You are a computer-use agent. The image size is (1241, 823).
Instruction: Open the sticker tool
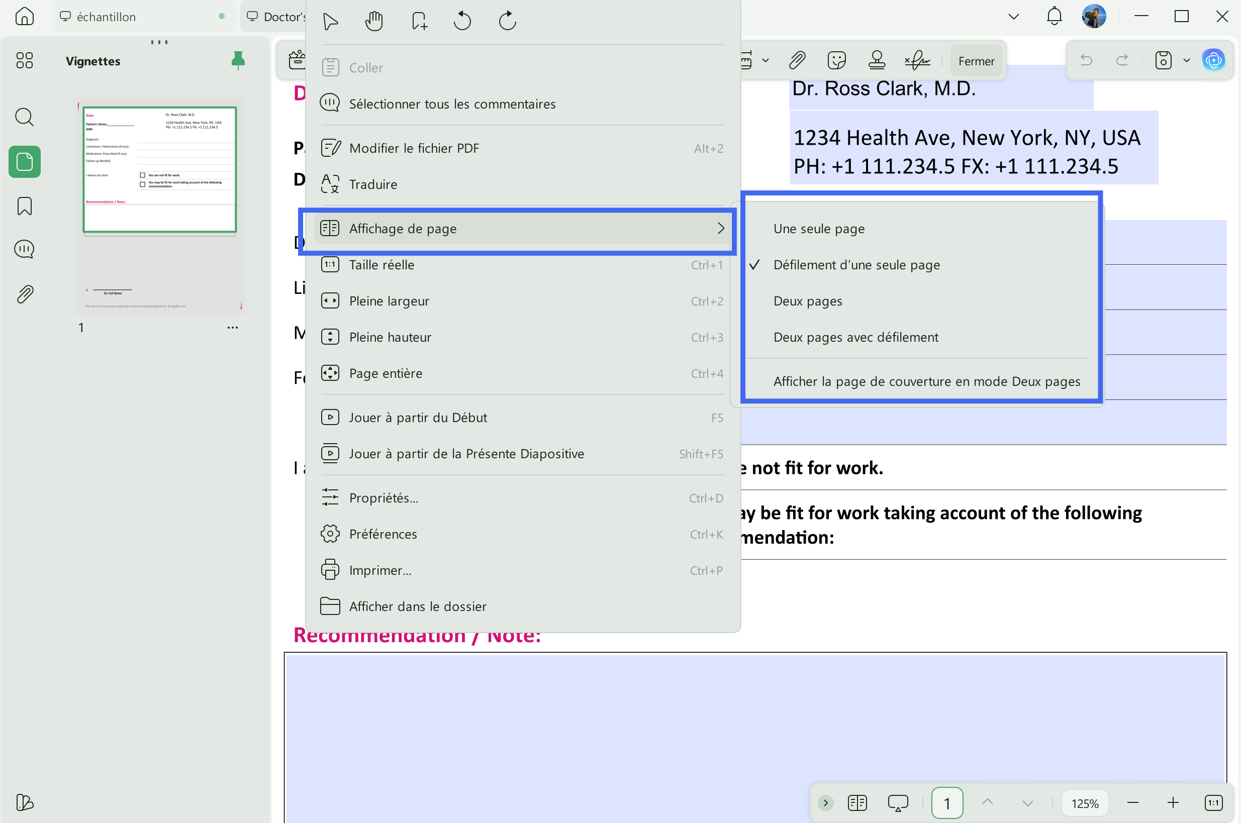coord(836,61)
